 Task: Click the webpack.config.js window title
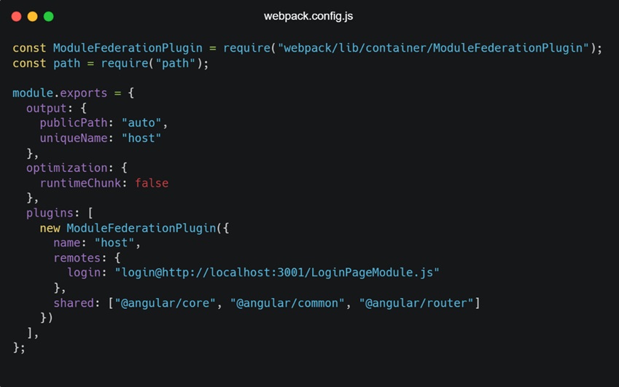pyautogui.click(x=308, y=16)
